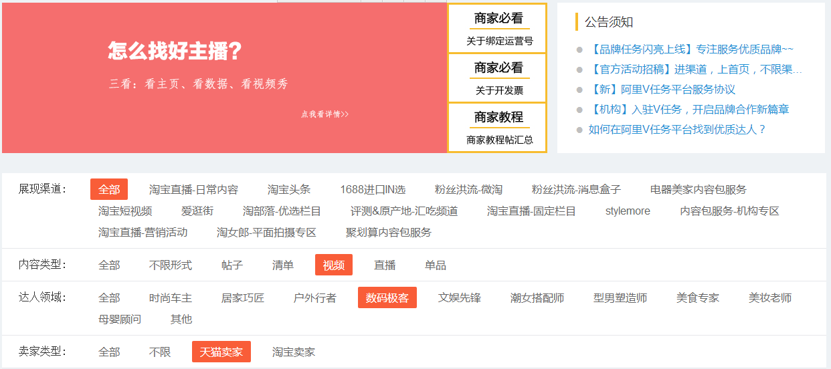Select 聚划算内容包服务 channel filter

coord(389,233)
